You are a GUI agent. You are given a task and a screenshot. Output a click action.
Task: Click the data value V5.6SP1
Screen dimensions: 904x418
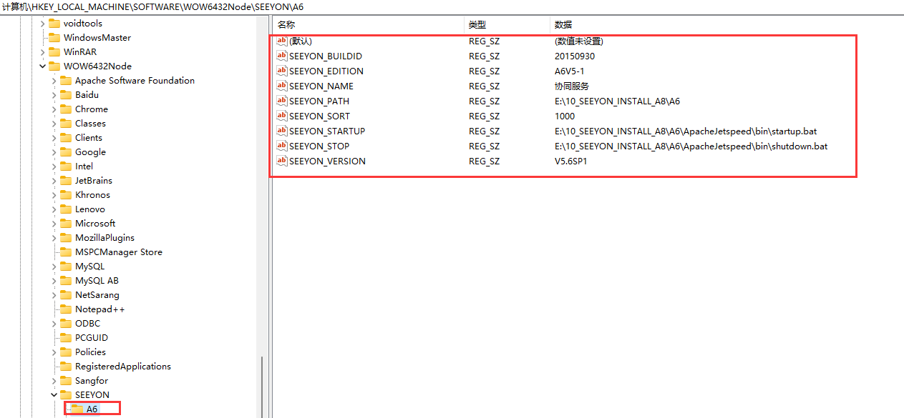click(571, 161)
